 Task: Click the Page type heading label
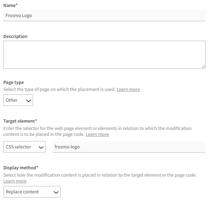pos(14,83)
